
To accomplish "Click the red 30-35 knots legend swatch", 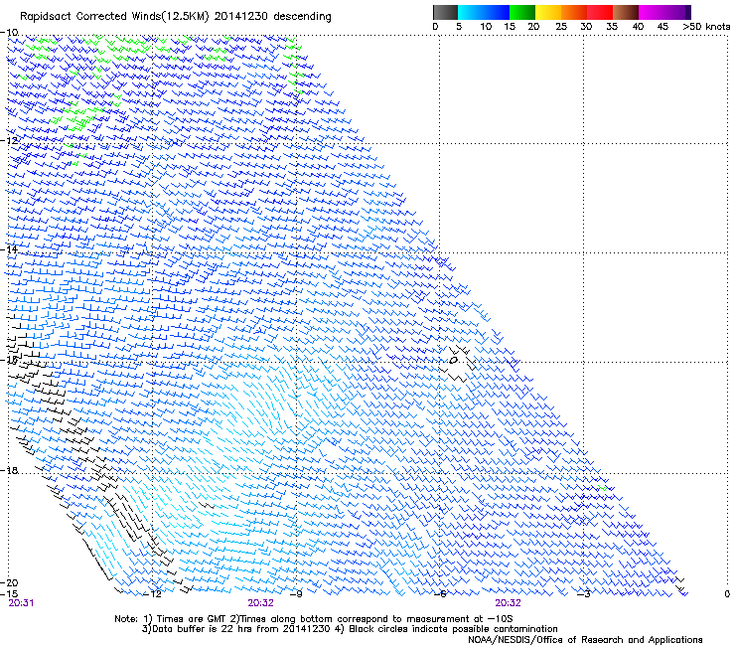I will click(x=600, y=12).
